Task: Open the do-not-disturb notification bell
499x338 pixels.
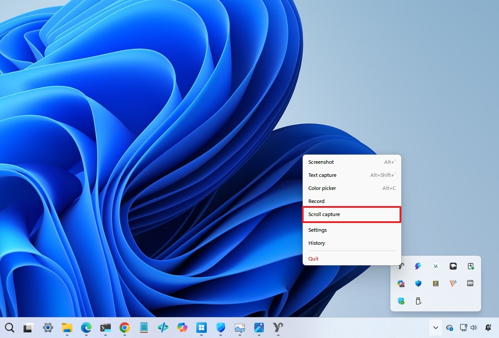Action: pos(489,328)
